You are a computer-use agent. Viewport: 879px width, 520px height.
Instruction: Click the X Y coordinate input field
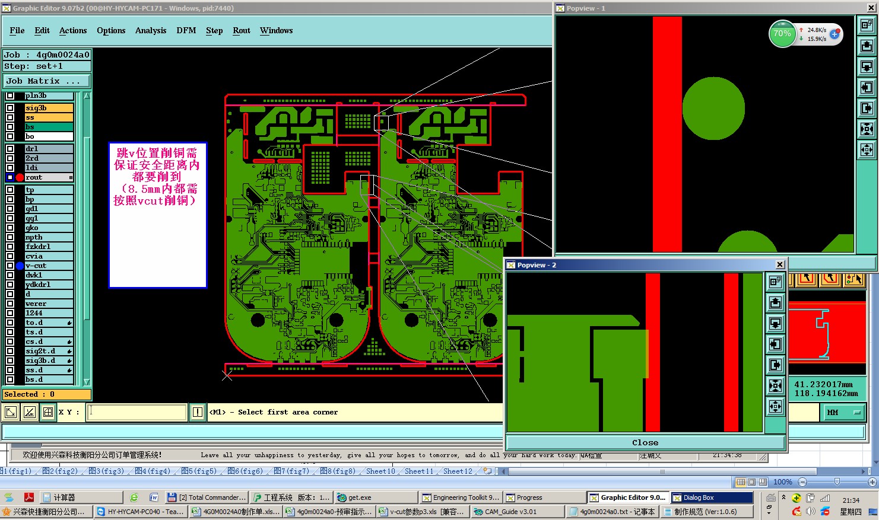tap(137, 412)
